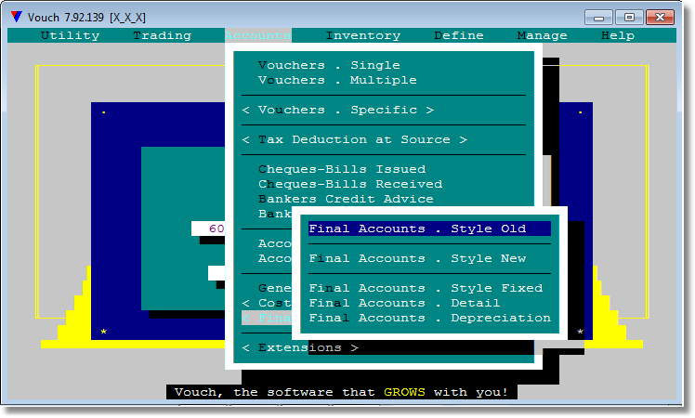
Task: Choose Cheques-Bills Issued
Action: [342, 169]
